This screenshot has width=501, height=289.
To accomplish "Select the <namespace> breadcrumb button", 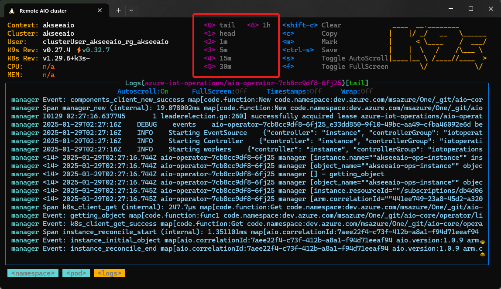I will click(32, 273).
